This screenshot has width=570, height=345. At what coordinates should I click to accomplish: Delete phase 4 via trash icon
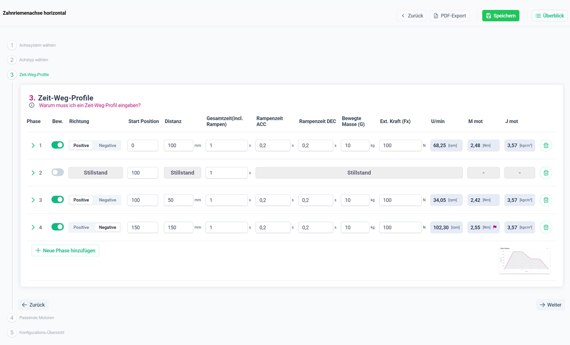click(x=546, y=227)
